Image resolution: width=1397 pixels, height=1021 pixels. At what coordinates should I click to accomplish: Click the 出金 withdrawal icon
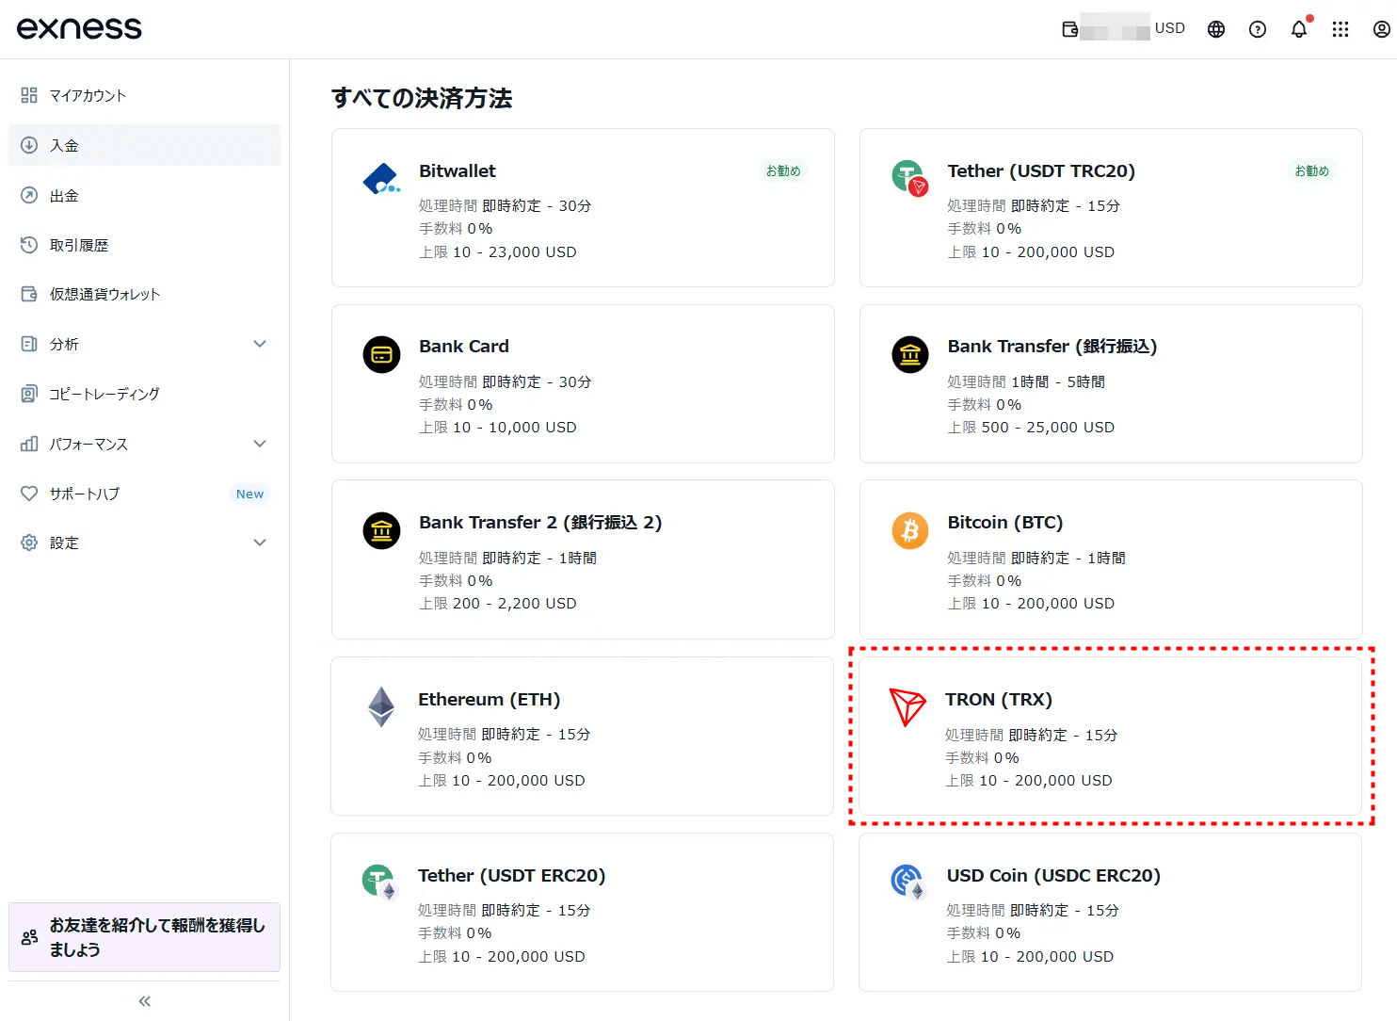pos(29,195)
